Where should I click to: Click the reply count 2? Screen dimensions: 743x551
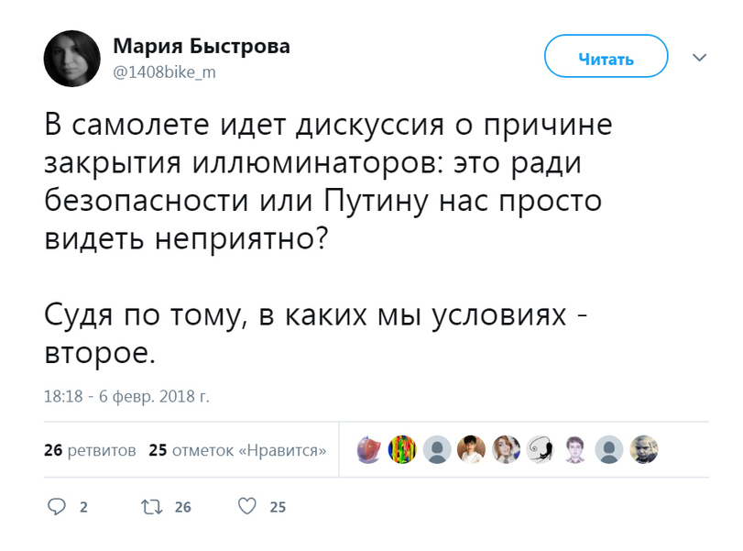pyautogui.click(x=84, y=507)
